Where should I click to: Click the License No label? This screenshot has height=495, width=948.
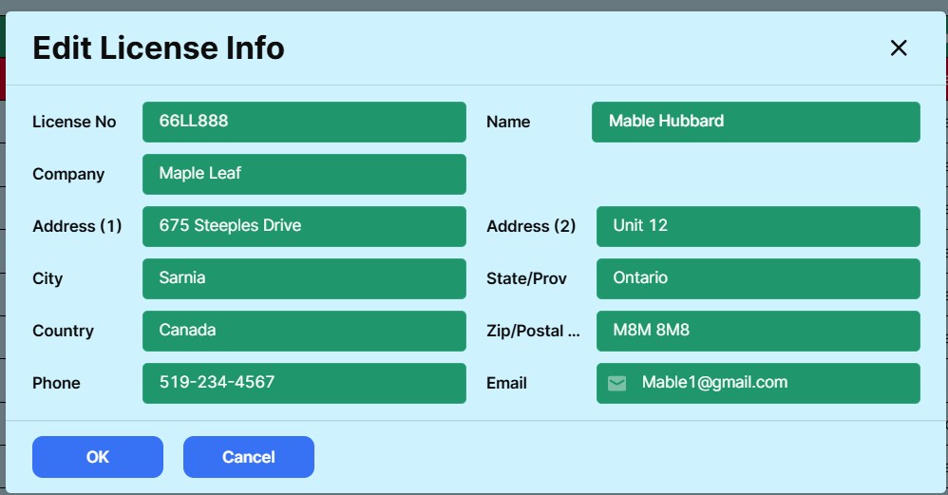[x=74, y=123]
